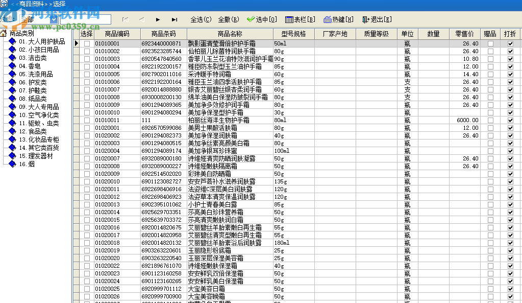Viewport: 522px width, 303px height.
Task: Select category 03.洁齿类
Action: point(33,58)
